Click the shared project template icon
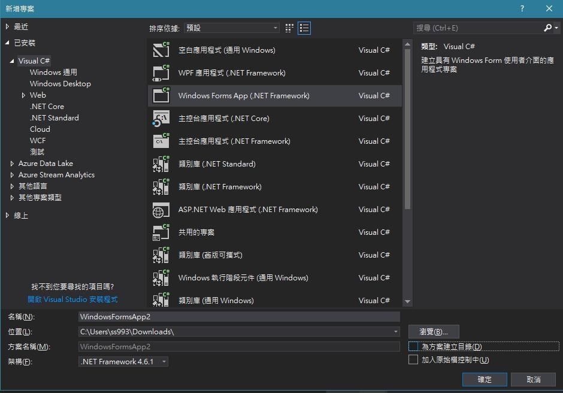Screen dimensions: 563x393 (x=161, y=232)
